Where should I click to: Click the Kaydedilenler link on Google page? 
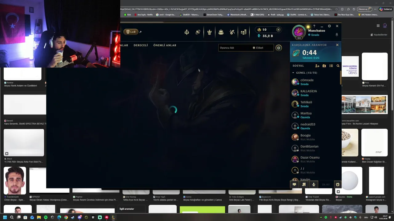point(379,35)
